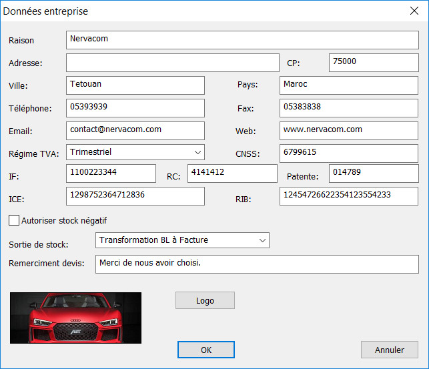Select the Fax number field

(349, 107)
